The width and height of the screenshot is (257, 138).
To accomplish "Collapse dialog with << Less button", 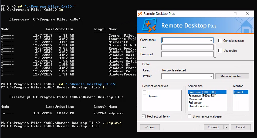I will click(150, 127).
